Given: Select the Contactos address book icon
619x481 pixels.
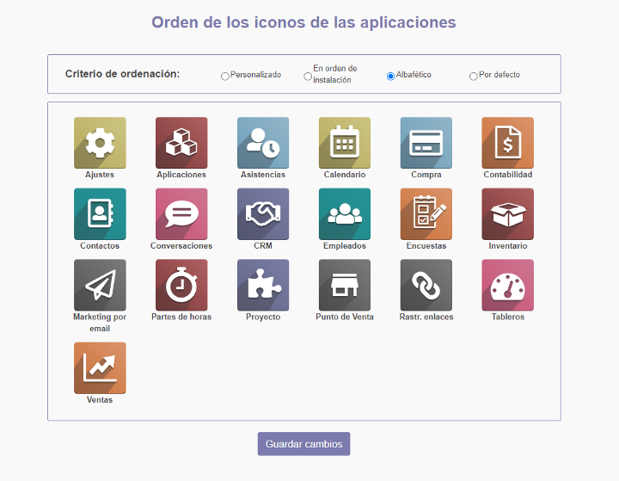Looking at the screenshot, I should pos(100,213).
